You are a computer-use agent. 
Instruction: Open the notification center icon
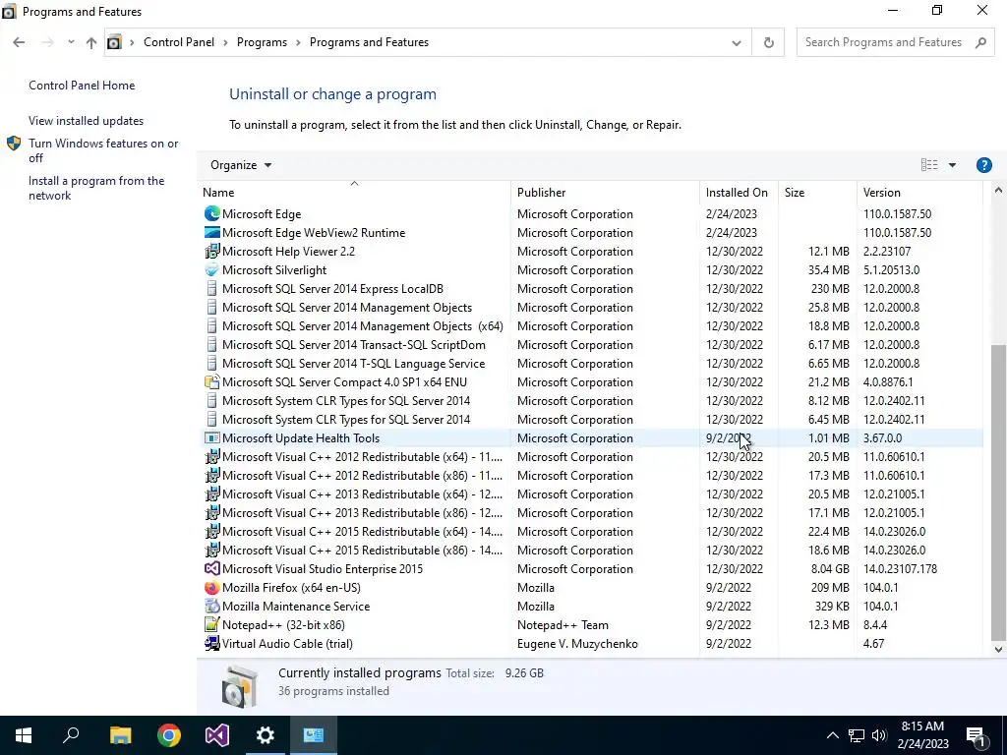(976, 735)
